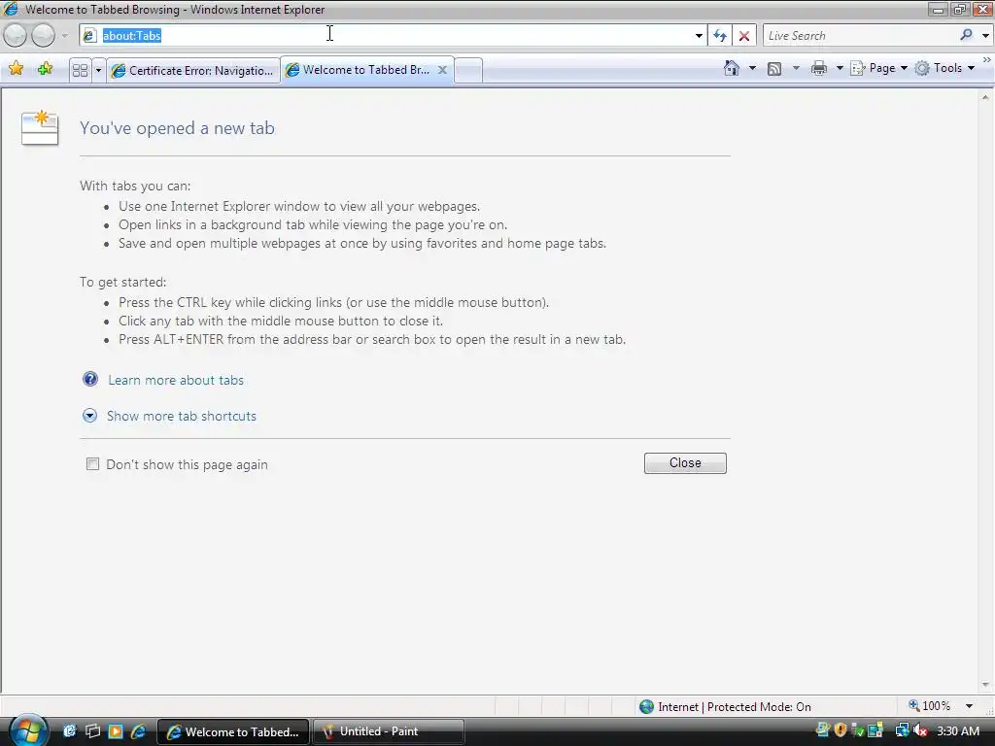Switch to the Certificate Error: Navigation tab
This screenshot has height=746, width=995.
(x=193, y=70)
